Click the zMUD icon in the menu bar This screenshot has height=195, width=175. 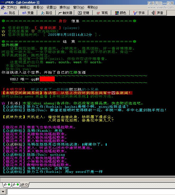pyautogui.click(x=3, y=7)
